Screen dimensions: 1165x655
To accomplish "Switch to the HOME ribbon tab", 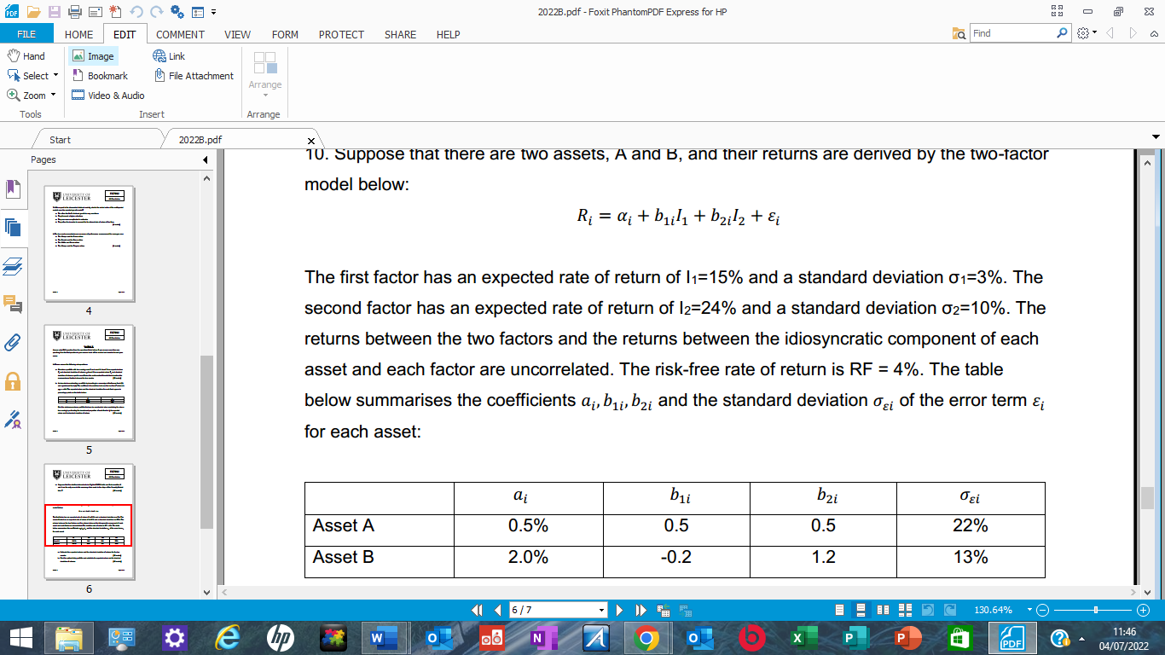I will 78,35.
